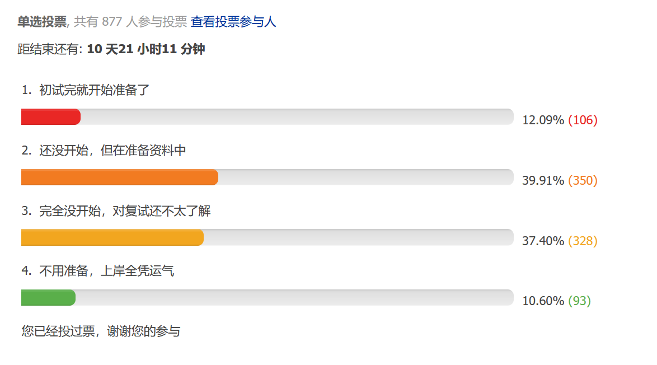Viewport: 657px width, 365px height.
Task: Click the yellow-orange bar for option 3
Action: pyautogui.click(x=112, y=237)
